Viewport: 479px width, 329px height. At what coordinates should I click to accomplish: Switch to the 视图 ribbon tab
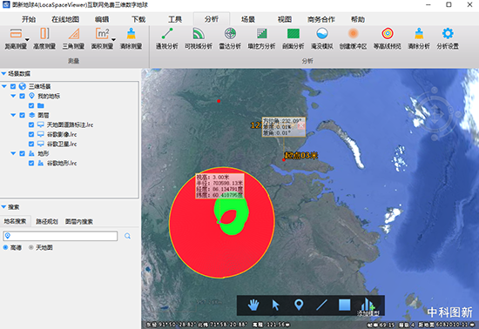pyautogui.click(x=285, y=19)
